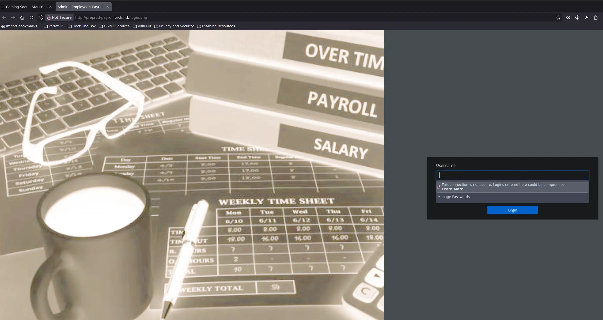Screen dimensions: 603x320
Task: Open the wrench developer tools icon
Action: tap(587, 17)
